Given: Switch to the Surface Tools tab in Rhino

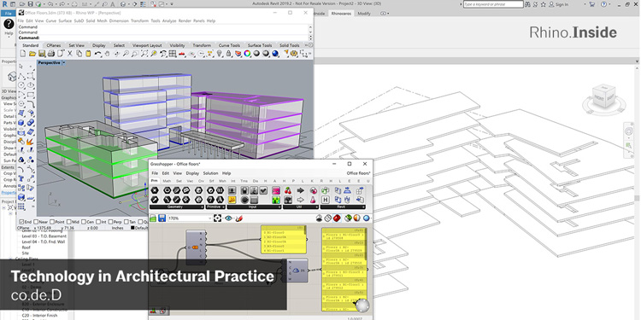Looking at the screenshot, I should tap(260, 45).
